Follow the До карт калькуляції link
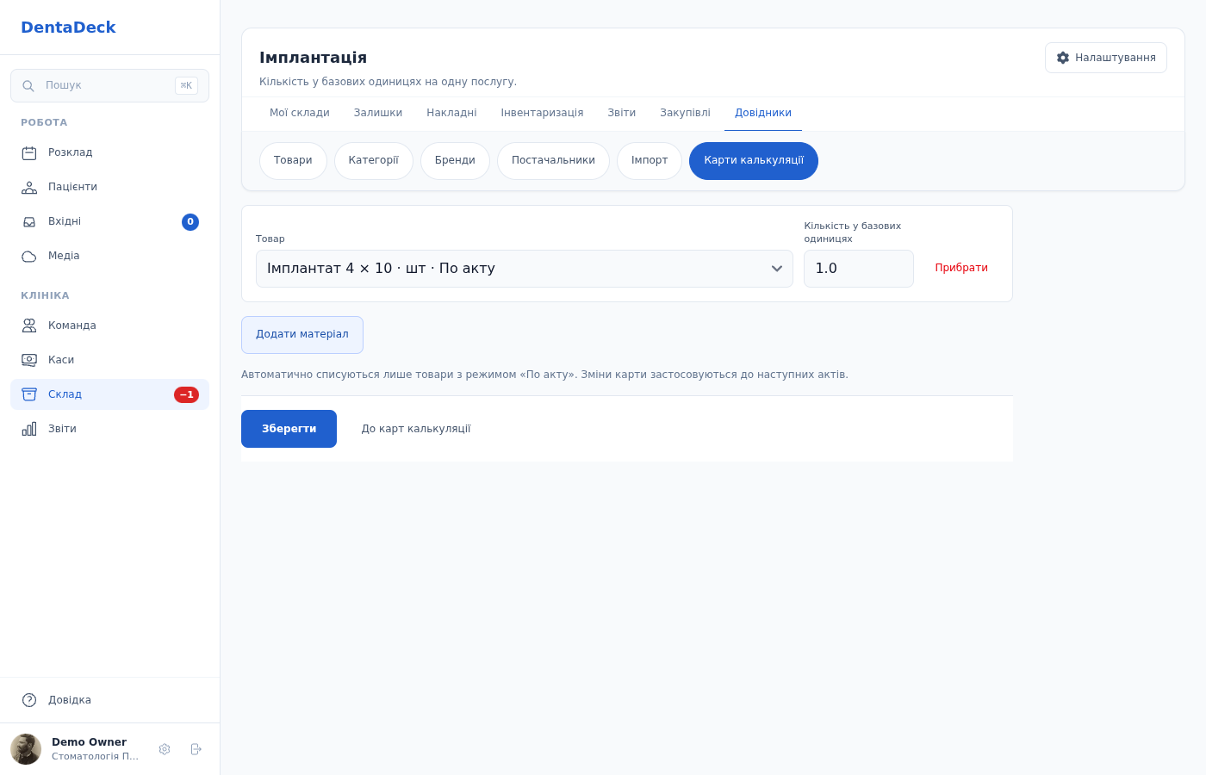 point(416,429)
